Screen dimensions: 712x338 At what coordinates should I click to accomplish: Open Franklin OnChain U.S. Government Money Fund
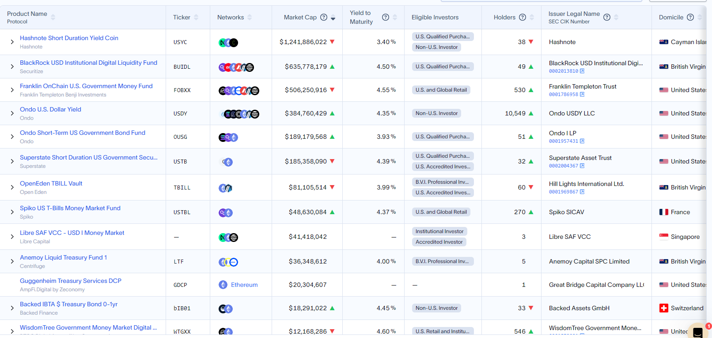pos(86,86)
